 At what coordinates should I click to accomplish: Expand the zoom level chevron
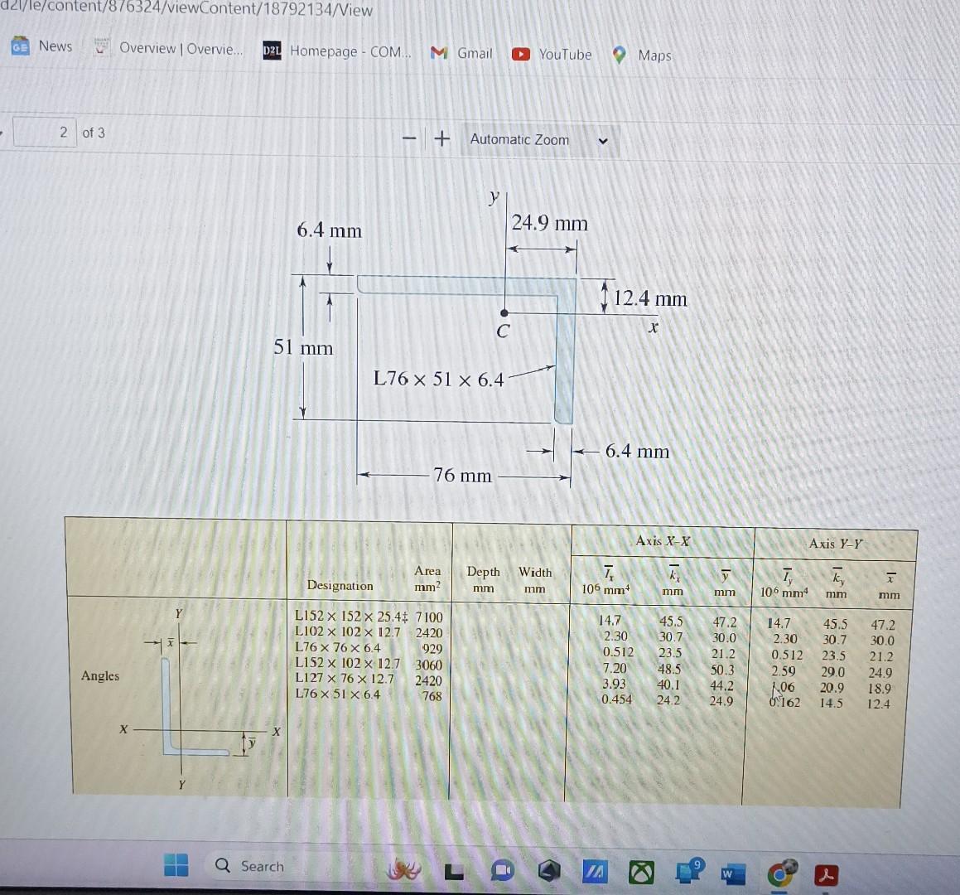coord(604,141)
